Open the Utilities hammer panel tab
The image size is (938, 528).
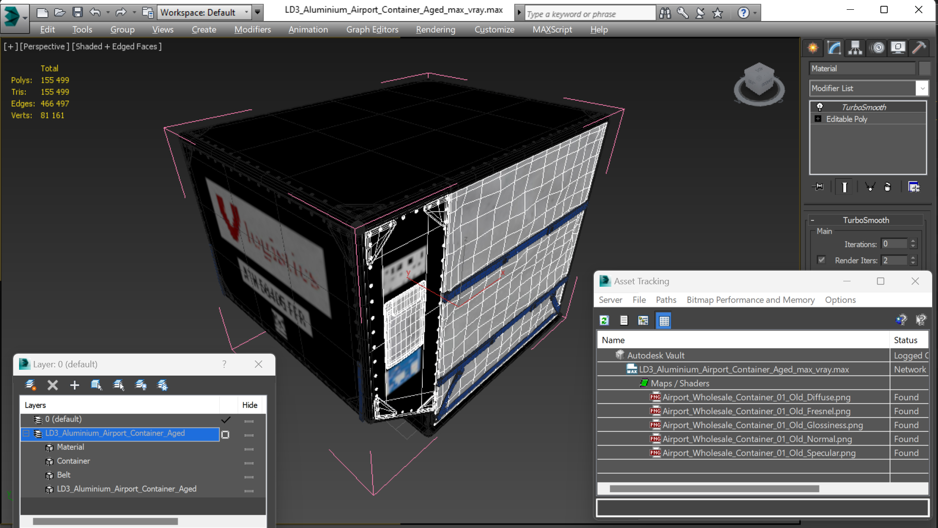coord(919,48)
